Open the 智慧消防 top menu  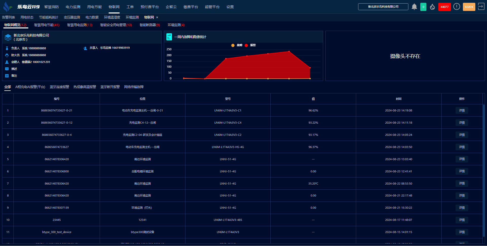[51, 7]
